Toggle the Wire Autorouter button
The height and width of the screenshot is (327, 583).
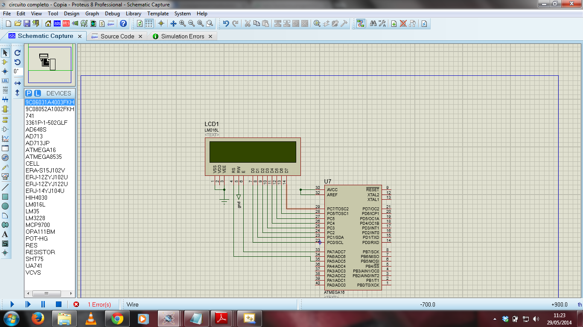[361, 23]
